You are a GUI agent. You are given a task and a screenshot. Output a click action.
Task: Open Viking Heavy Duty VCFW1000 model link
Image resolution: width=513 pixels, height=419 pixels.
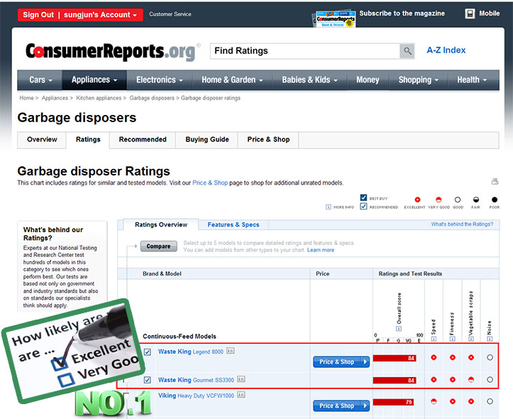pos(196,396)
